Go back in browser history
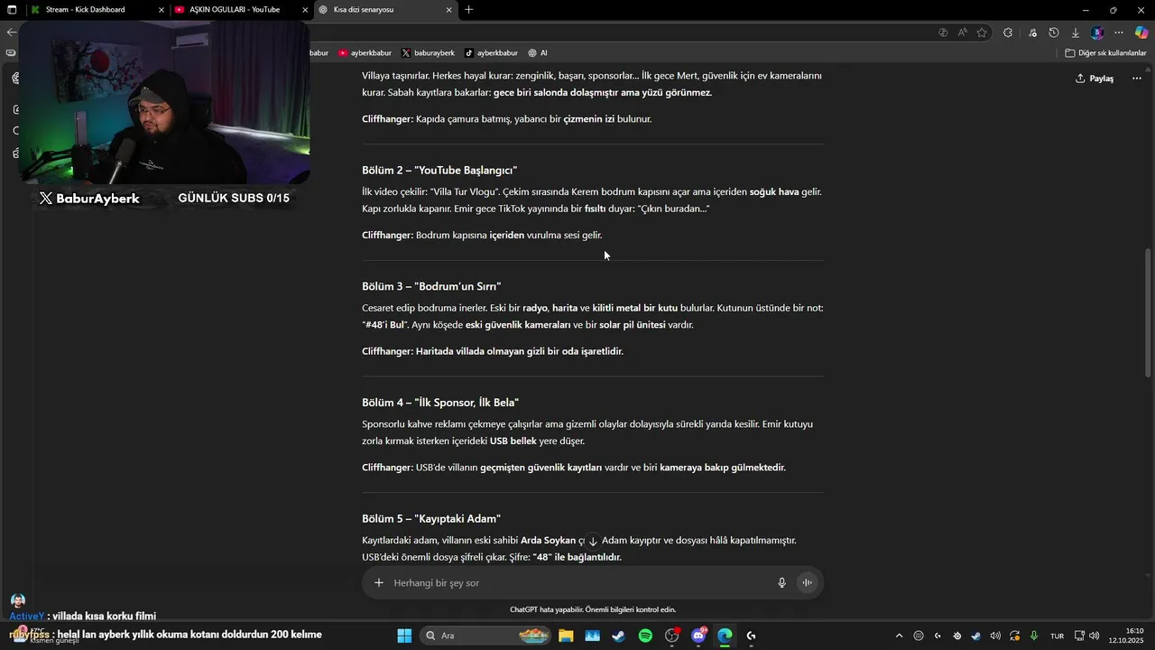Viewport: 1155px width, 650px height. 11,32
